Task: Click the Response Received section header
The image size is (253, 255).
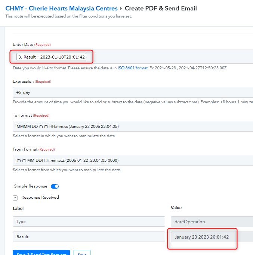Action: 40,198
